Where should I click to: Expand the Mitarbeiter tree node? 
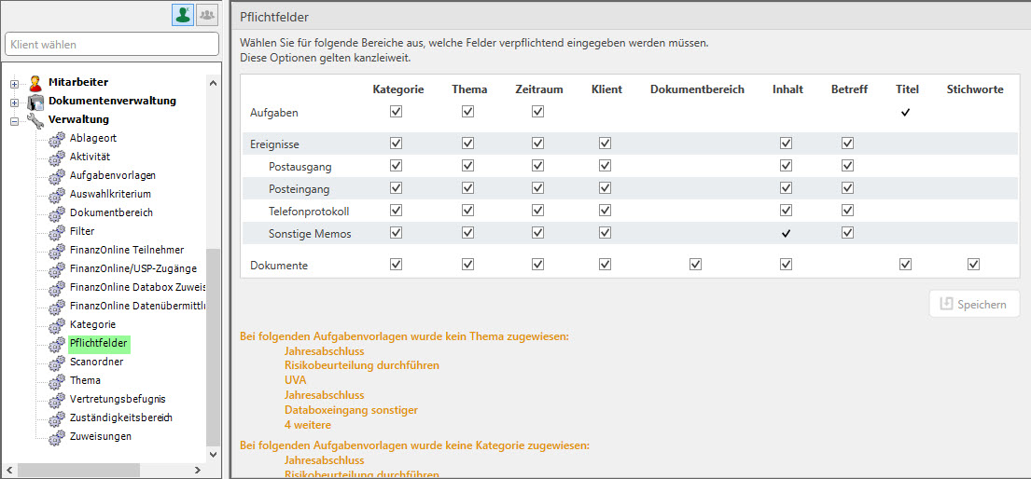(14, 84)
